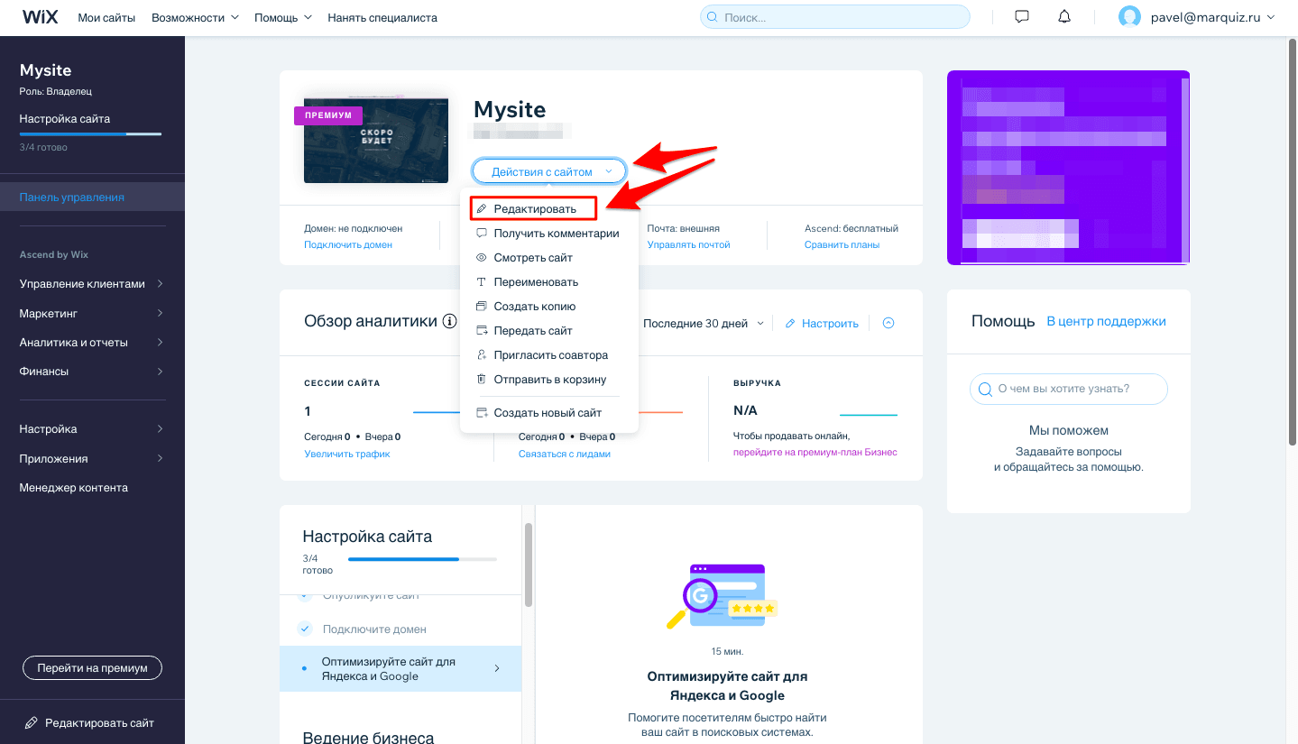
Task: Click the duplicate icon beside Создать копию
Action: (x=482, y=307)
